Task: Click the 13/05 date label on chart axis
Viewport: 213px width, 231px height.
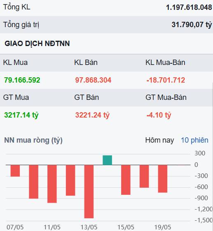Action: 89,227
